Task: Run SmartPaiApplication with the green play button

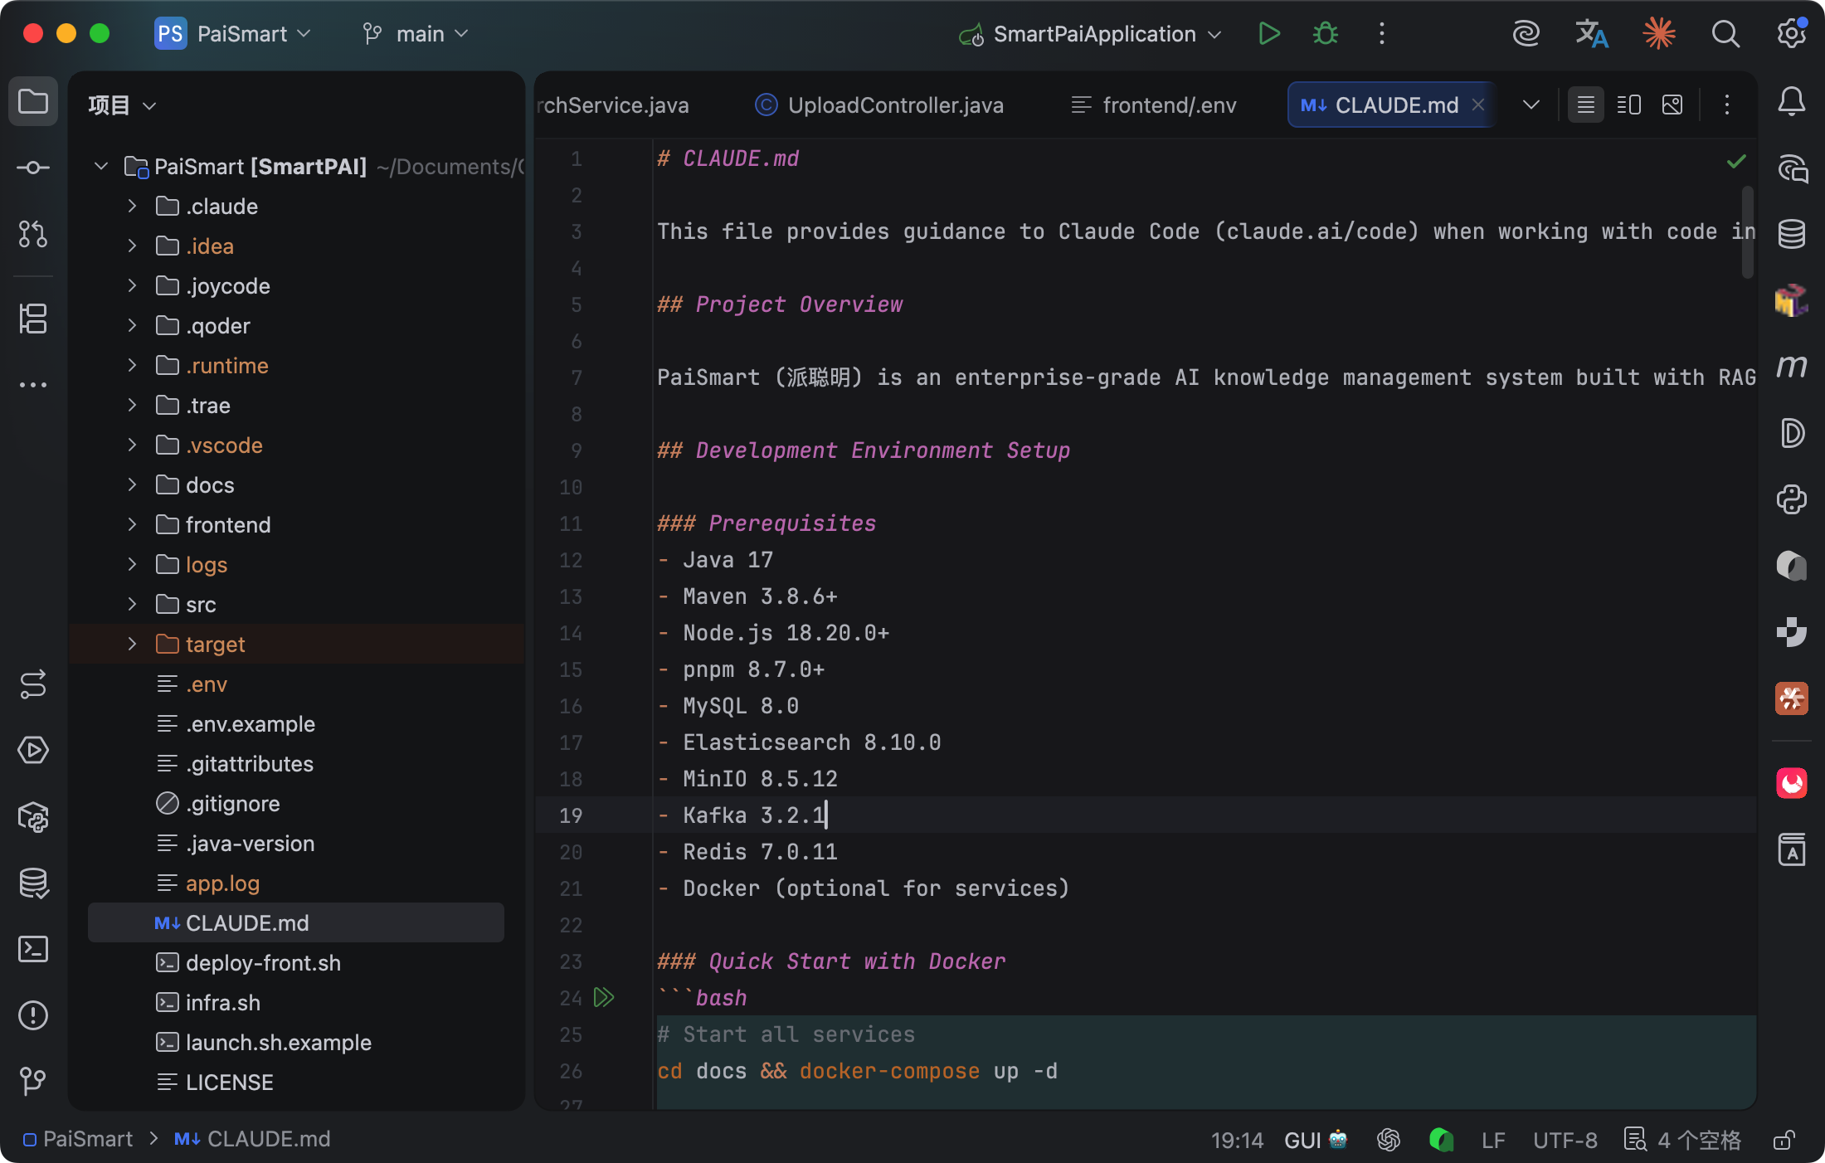Action: pyautogui.click(x=1268, y=34)
